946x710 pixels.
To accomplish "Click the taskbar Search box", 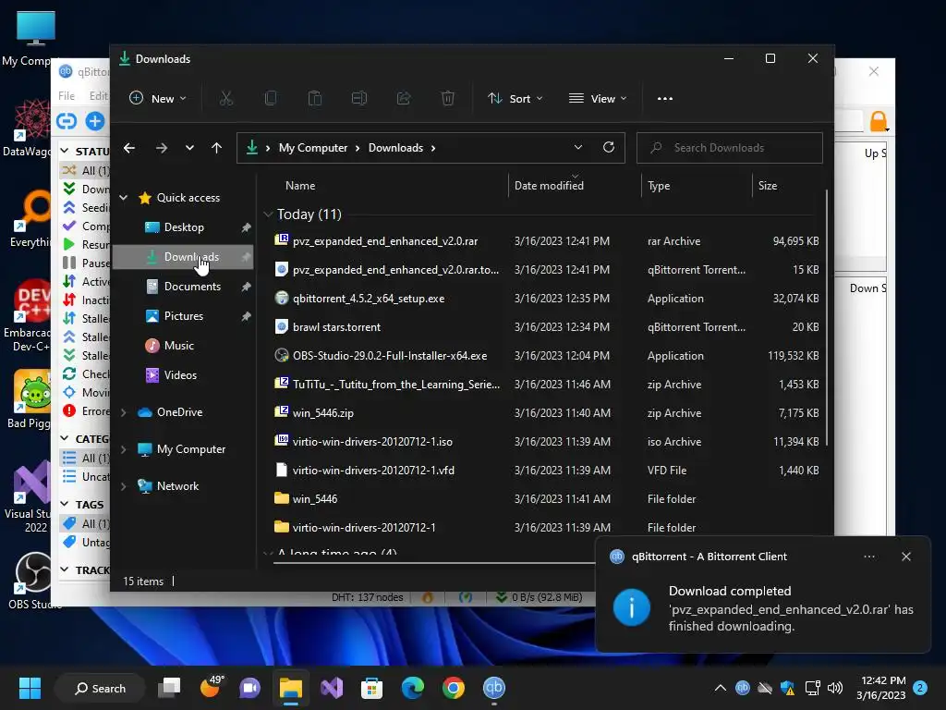I will coord(100,688).
